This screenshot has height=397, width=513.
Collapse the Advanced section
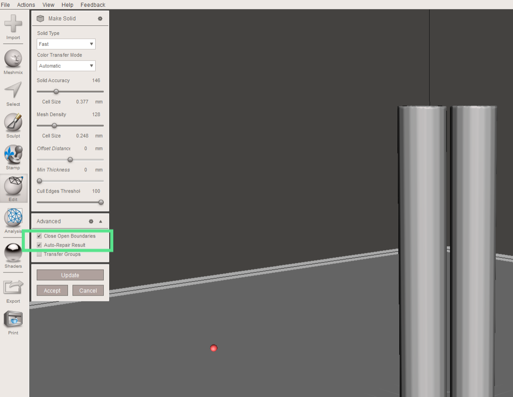(x=100, y=221)
